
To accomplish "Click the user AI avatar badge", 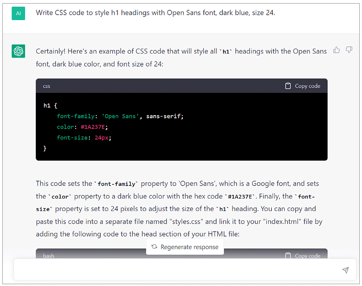I will tap(18, 13).
